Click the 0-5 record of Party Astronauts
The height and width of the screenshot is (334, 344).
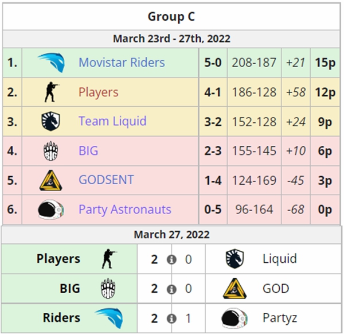click(x=213, y=209)
